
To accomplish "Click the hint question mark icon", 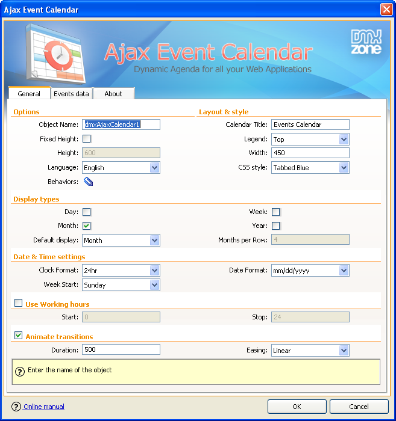I will point(20,372).
